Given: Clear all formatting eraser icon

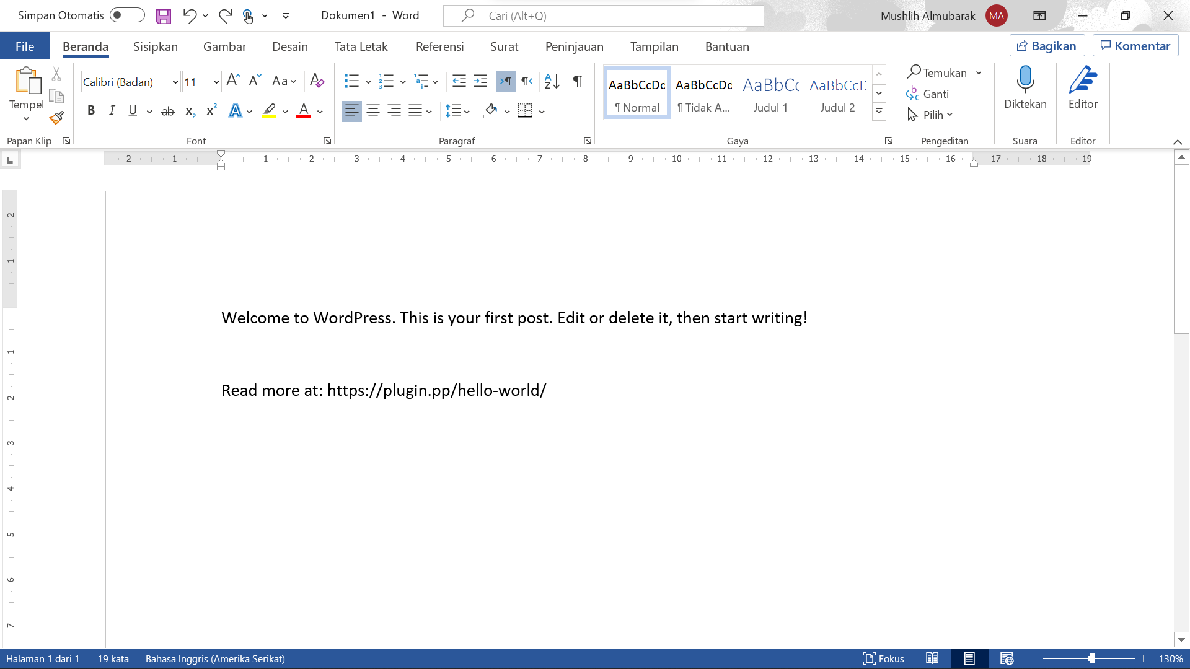Looking at the screenshot, I should coord(317,81).
